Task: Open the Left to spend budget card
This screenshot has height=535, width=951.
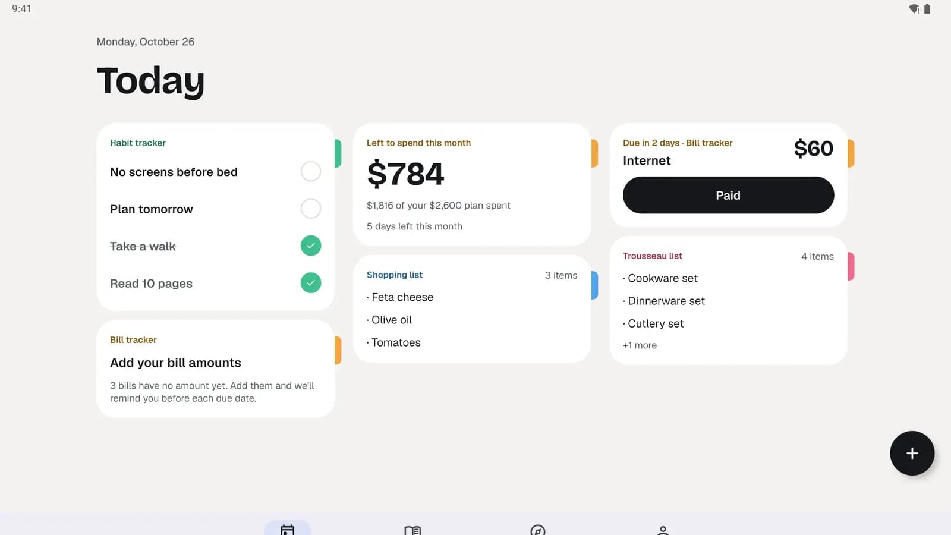Action: tap(472, 184)
